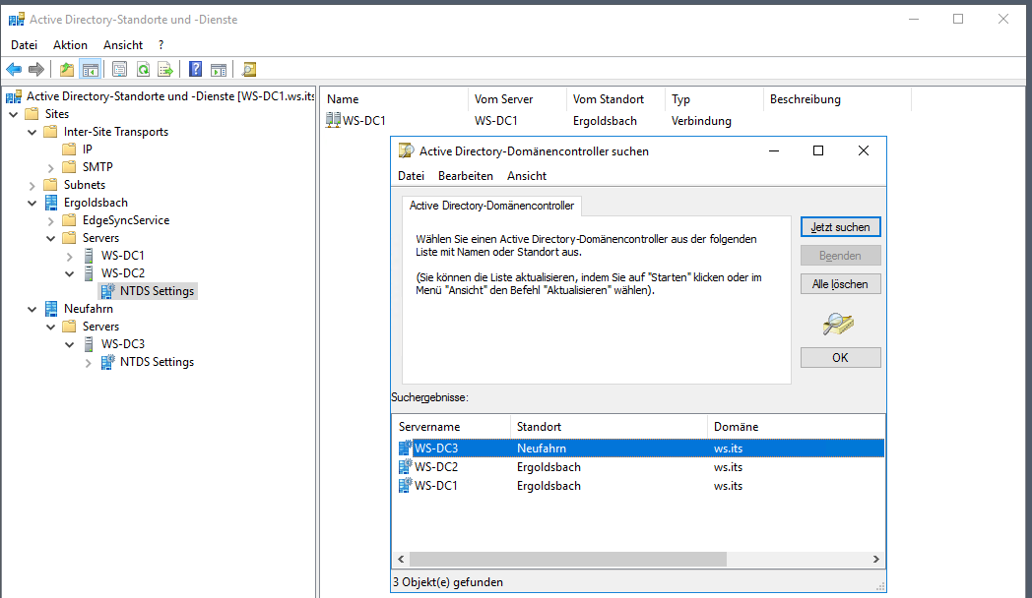The width and height of the screenshot is (1032, 598).
Task: Select the Active Directory-Domänencontroller tab
Action: pyautogui.click(x=491, y=206)
